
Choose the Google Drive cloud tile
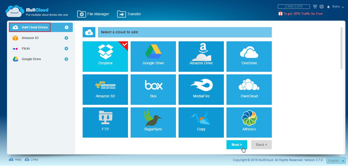153,57
